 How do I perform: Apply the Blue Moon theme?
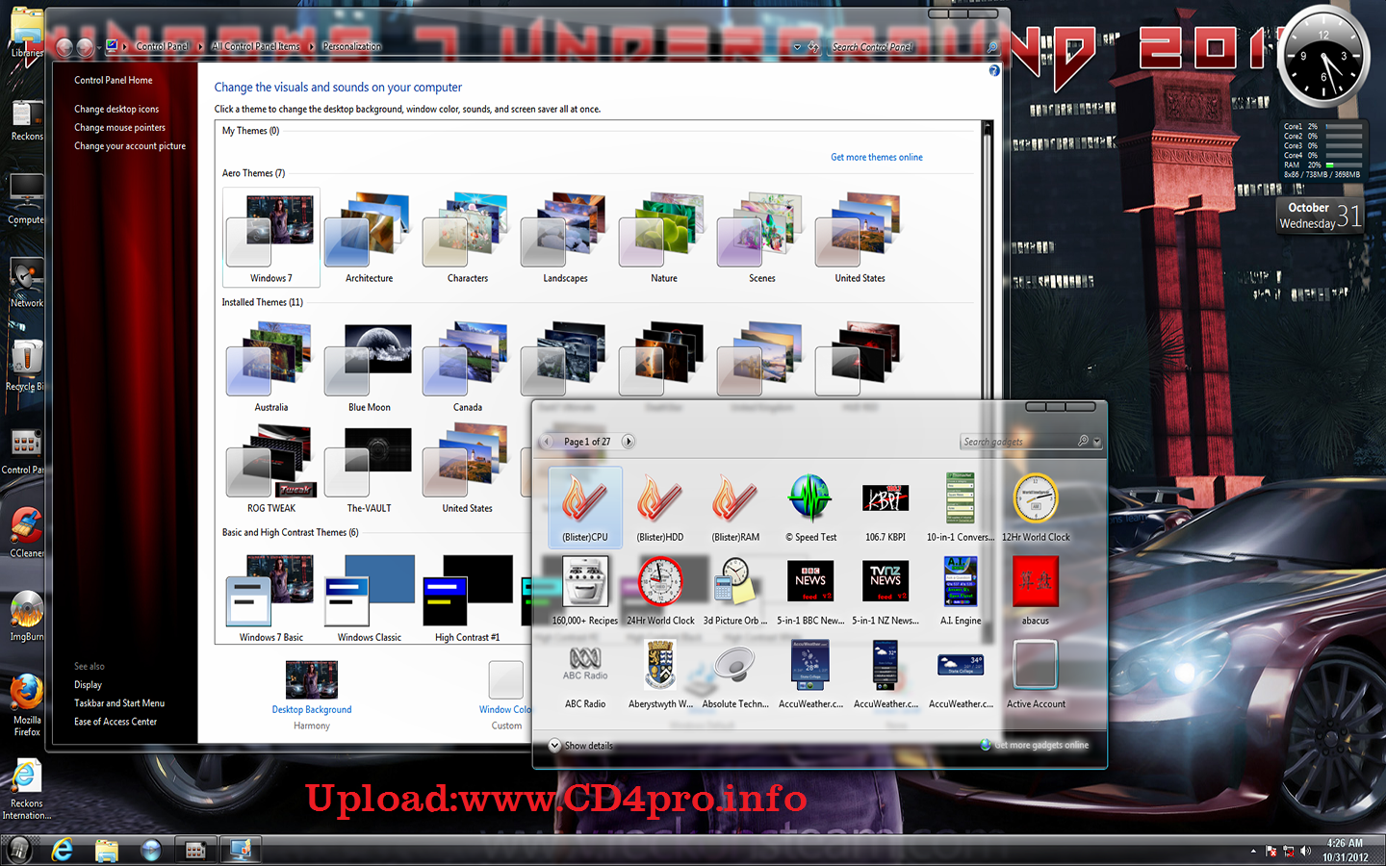(370, 367)
